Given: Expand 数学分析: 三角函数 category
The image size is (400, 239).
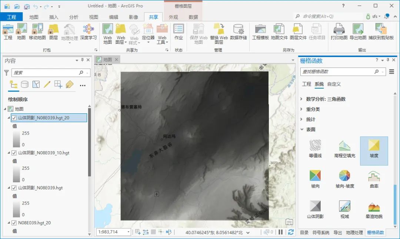Looking at the screenshot, I should click(x=301, y=99).
